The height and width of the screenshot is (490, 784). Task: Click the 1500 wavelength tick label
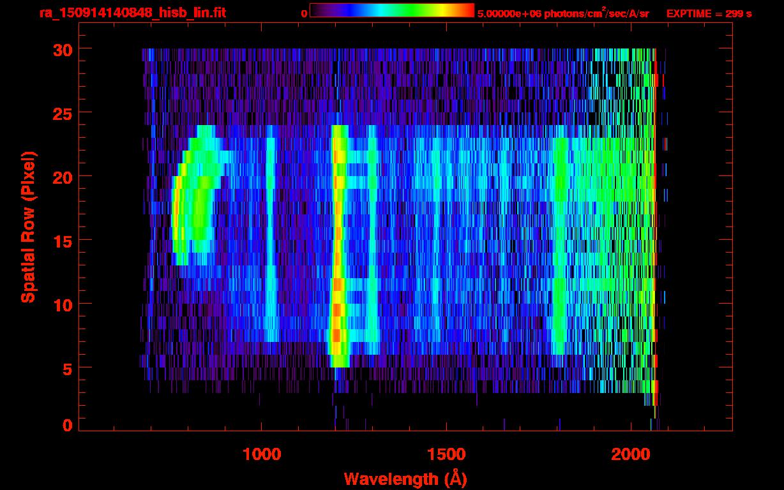(x=446, y=454)
